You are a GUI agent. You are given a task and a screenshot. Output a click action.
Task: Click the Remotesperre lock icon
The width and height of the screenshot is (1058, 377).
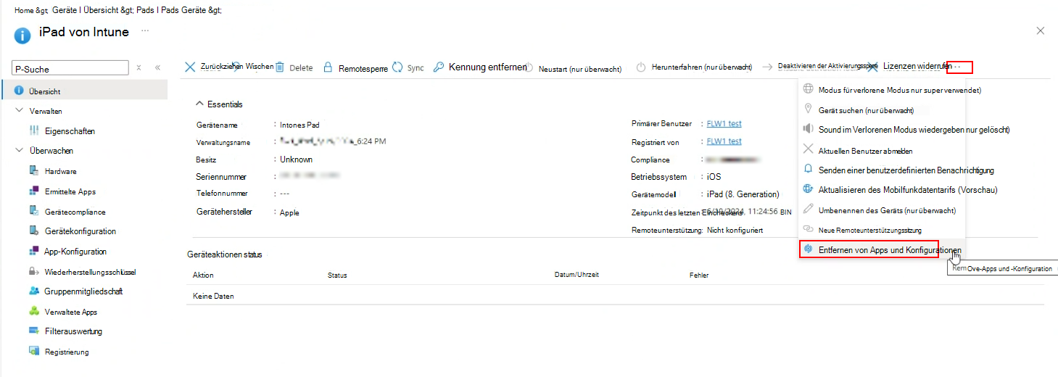click(328, 67)
